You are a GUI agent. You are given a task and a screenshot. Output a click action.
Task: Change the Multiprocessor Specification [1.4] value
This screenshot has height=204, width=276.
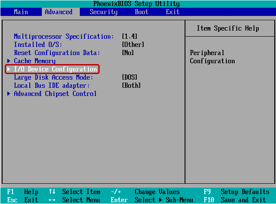[129, 37]
